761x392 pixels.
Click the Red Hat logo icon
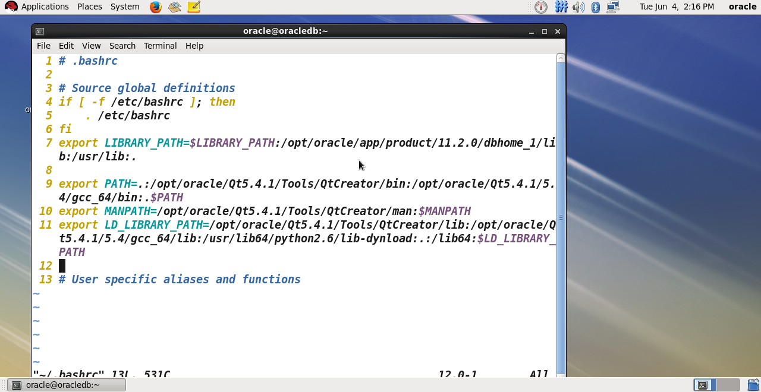(11, 7)
